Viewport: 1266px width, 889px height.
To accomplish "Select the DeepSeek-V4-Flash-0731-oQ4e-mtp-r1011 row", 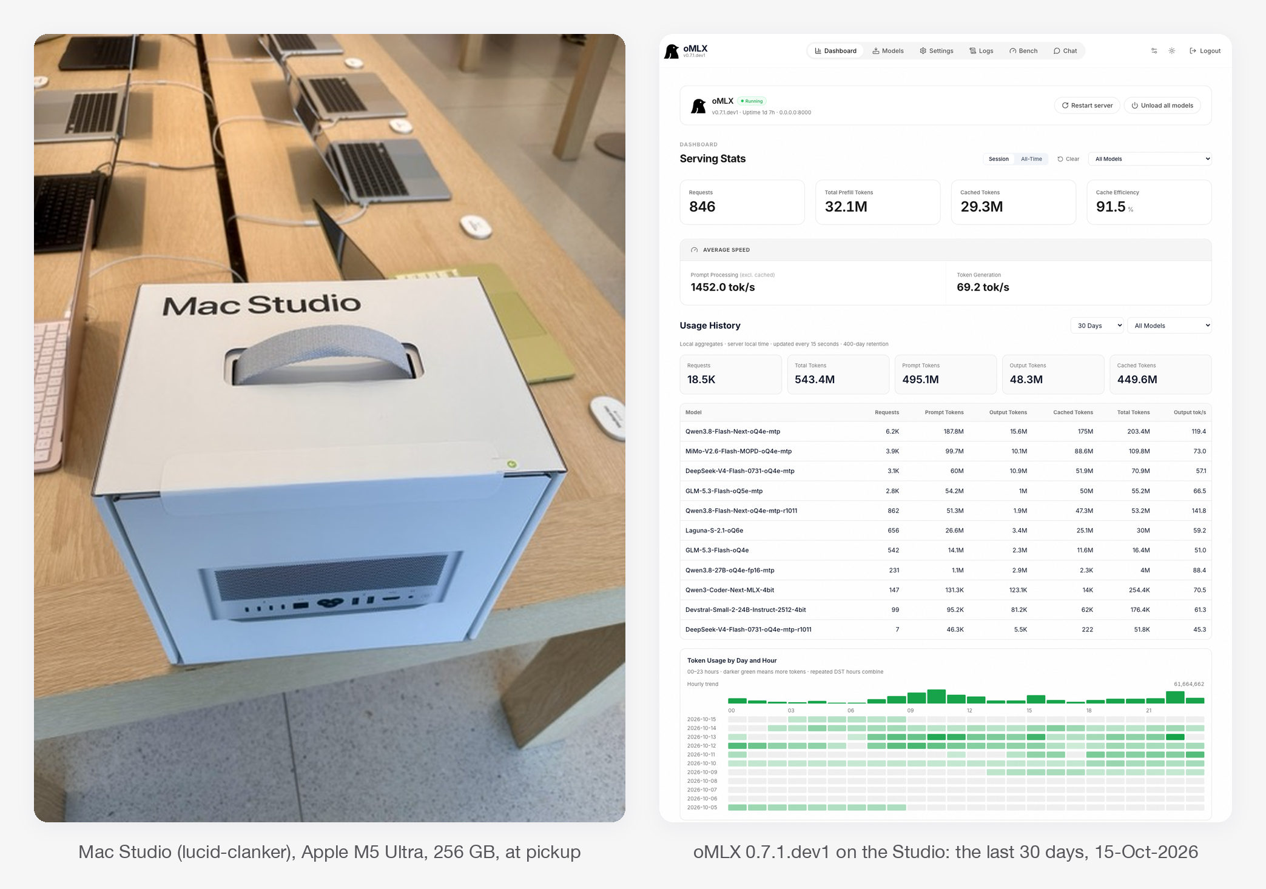I will click(946, 629).
